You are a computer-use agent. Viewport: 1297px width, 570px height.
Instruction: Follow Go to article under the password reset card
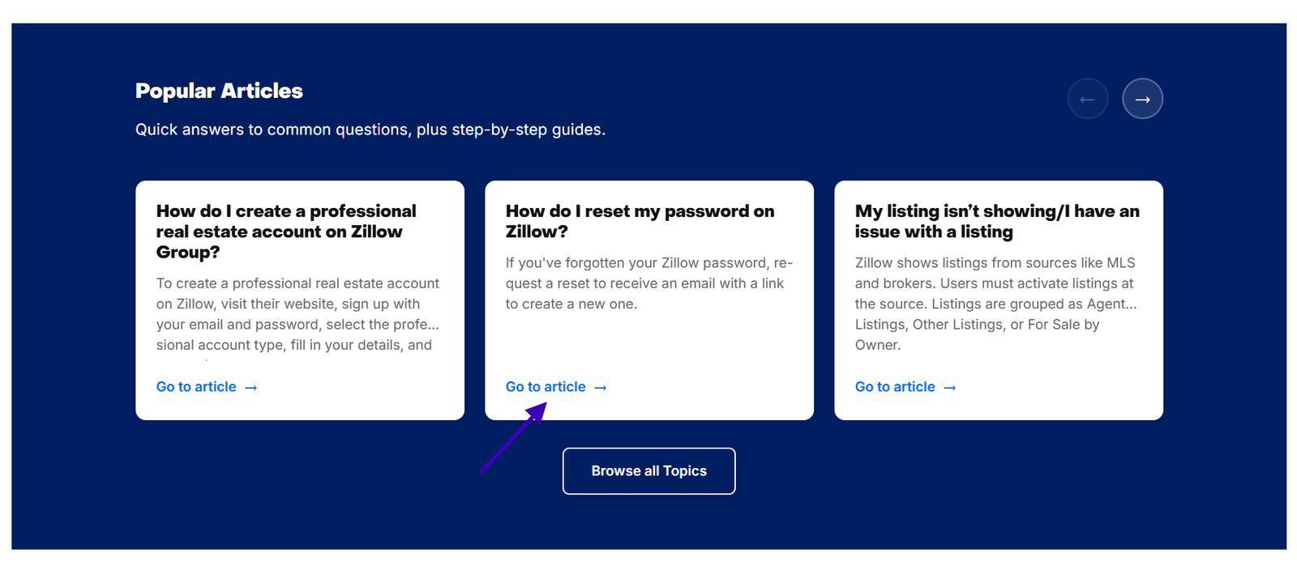(545, 386)
